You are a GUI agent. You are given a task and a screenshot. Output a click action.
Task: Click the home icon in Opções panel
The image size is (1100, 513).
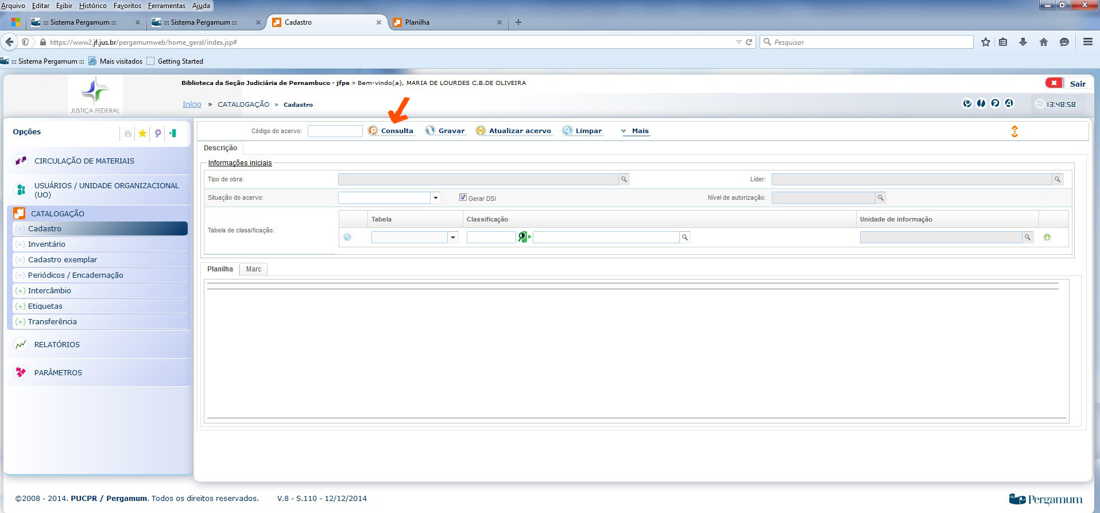click(128, 133)
